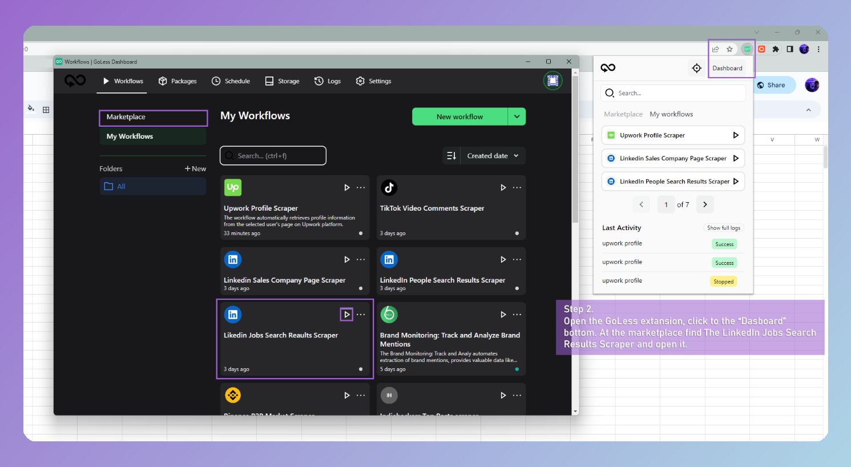851x467 pixels.
Task: Toggle the Chrome side panel icon
Action: (x=790, y=49)
